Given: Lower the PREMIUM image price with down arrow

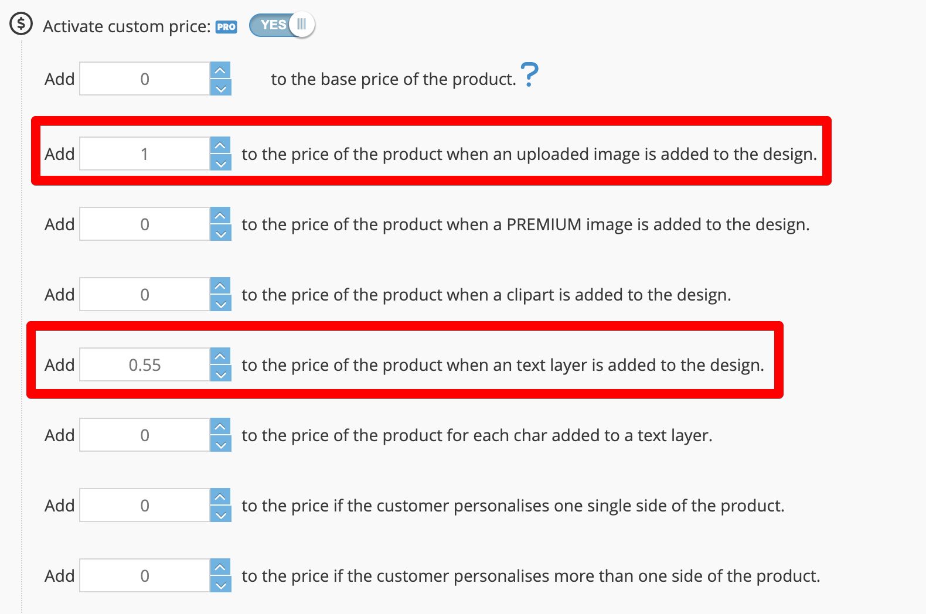Looking at the screenshot, I should point(220,233).
